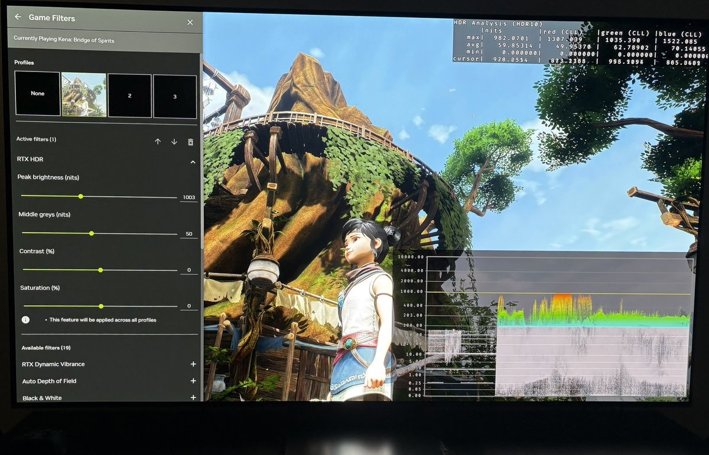Close the Game Filters panel
Viewport: 709px width, 455px height.
190,22
